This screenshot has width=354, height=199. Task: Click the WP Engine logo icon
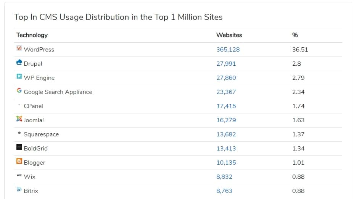[19, 76]
